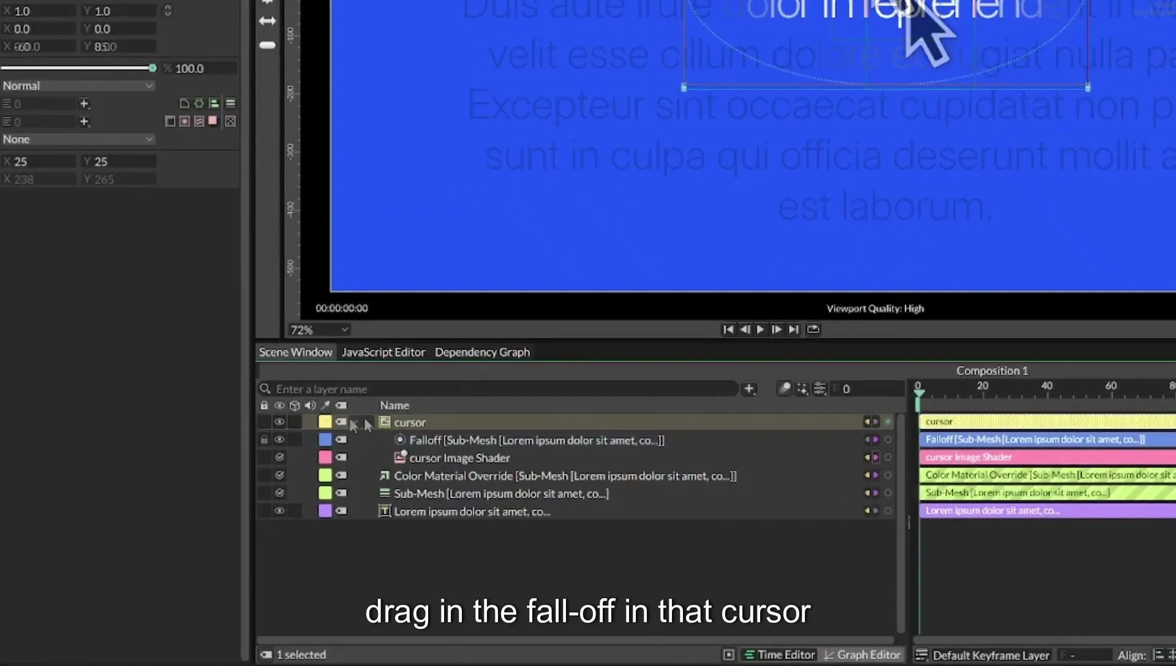Switch to the JavaScript Editor tab
This screenshot has height=666, width=1176.
[x=383, y=352]
